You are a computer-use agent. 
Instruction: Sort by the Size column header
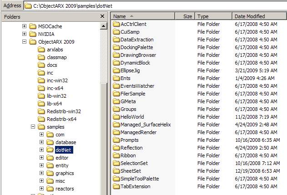(x=185, y=16)
